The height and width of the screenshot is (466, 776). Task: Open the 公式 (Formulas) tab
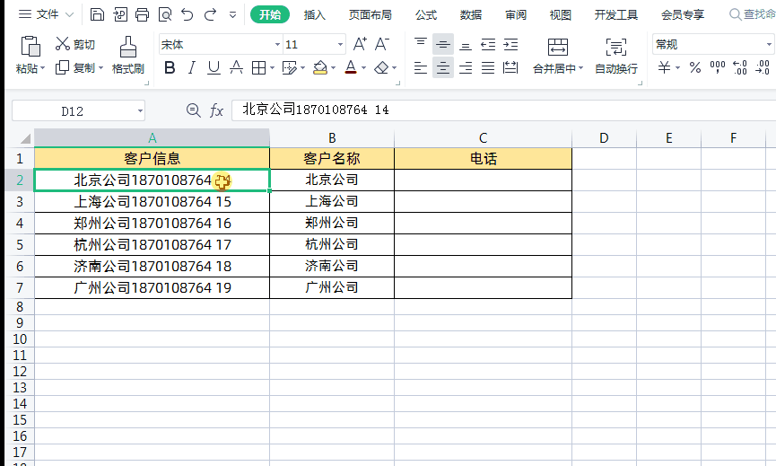coord(426,14)
